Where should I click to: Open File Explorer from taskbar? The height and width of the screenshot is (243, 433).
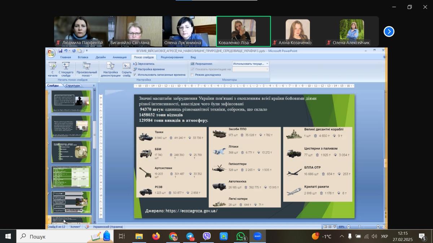pos(139,237)
